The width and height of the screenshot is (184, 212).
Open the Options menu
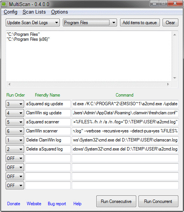(59, 12)
